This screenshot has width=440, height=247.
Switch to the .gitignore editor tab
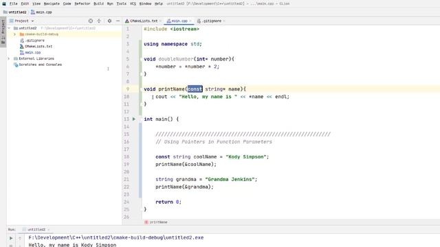(211, 21)
